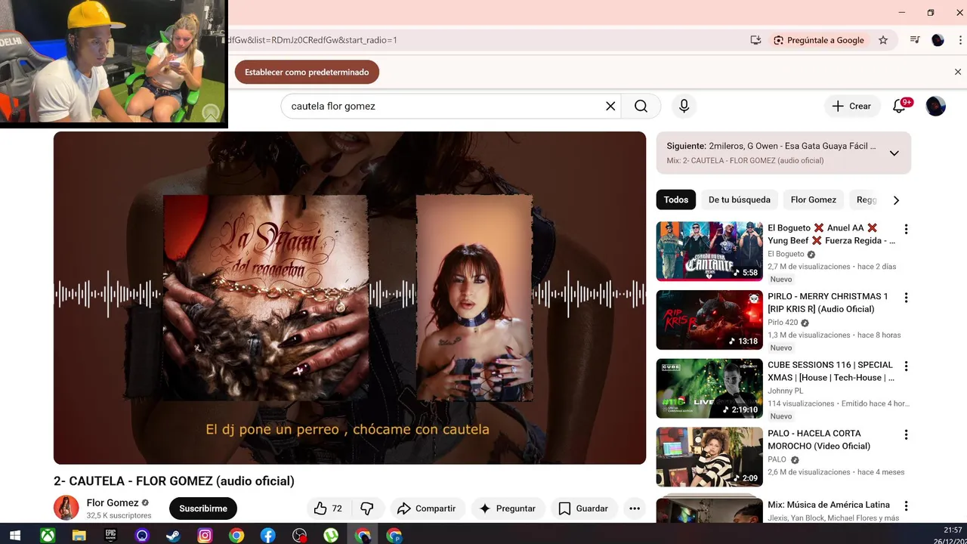Open Facebook from taskbar
This screenshot has width=967, height=544.
(x=267, y=536)
